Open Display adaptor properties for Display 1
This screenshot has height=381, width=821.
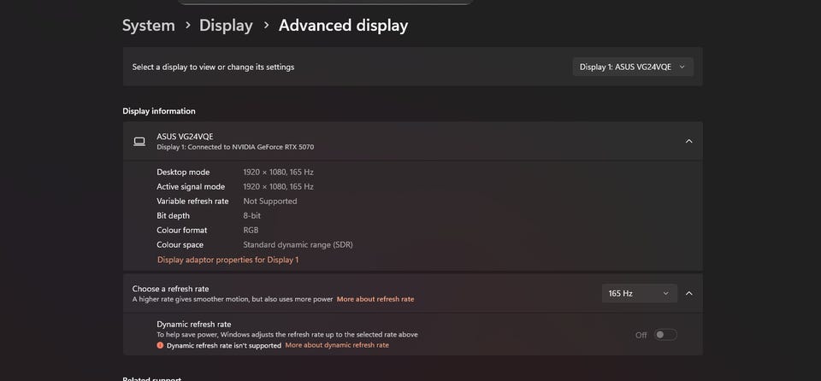[x=227, y=260]
